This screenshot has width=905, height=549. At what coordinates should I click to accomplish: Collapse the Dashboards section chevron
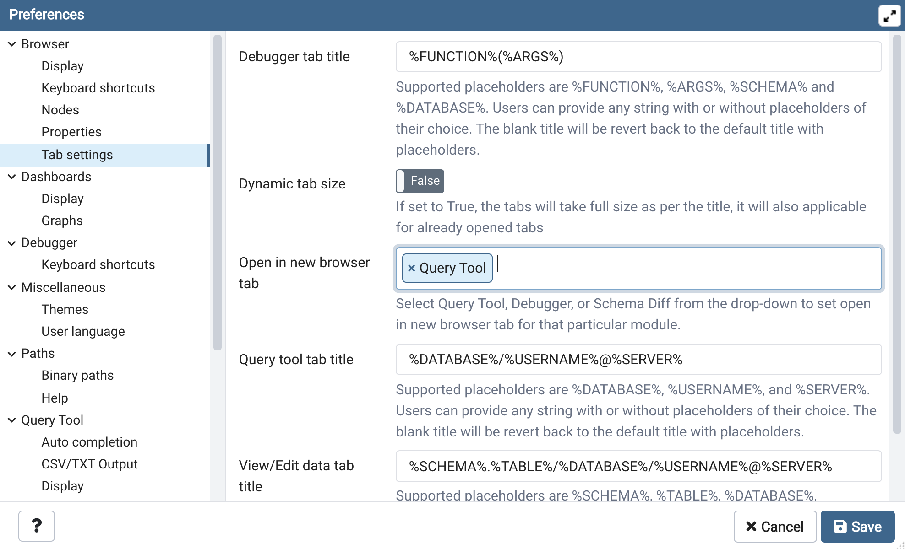12,177
